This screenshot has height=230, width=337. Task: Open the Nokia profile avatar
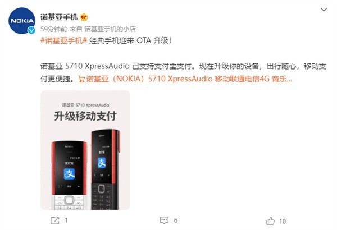22,21
